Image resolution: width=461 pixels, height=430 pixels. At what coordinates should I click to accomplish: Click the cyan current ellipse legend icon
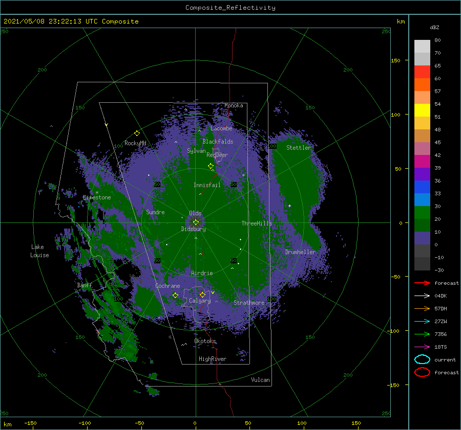click(422, 359)
